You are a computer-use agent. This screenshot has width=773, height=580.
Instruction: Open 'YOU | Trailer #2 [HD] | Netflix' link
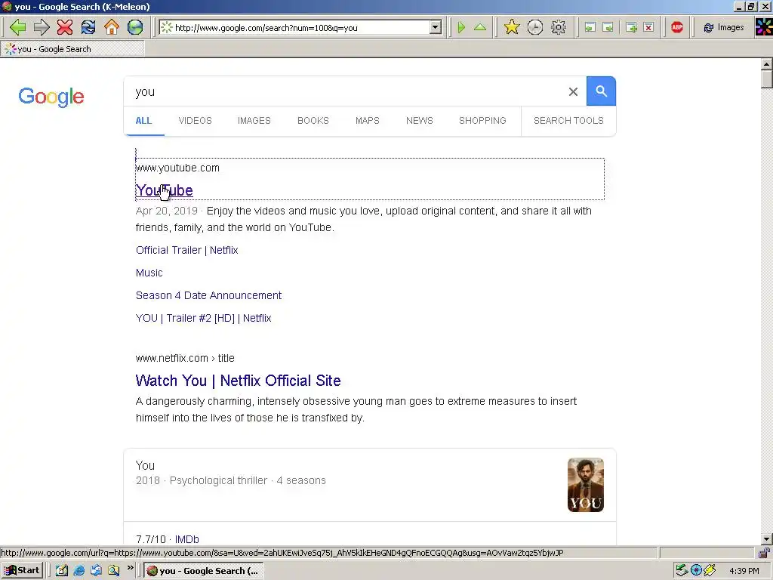204,318
